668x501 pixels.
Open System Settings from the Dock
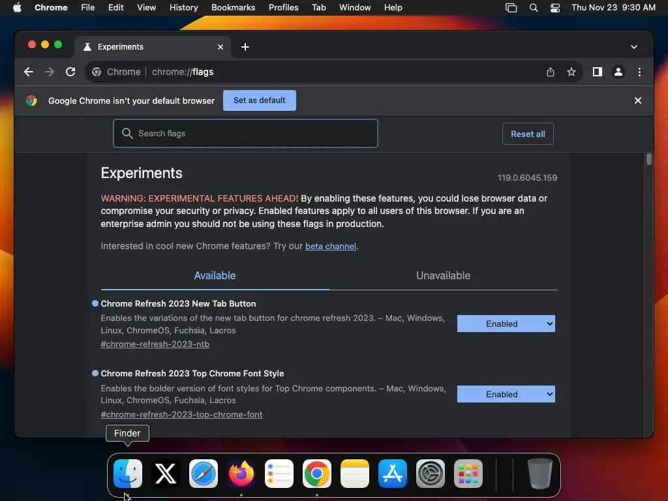pos(431,474)
